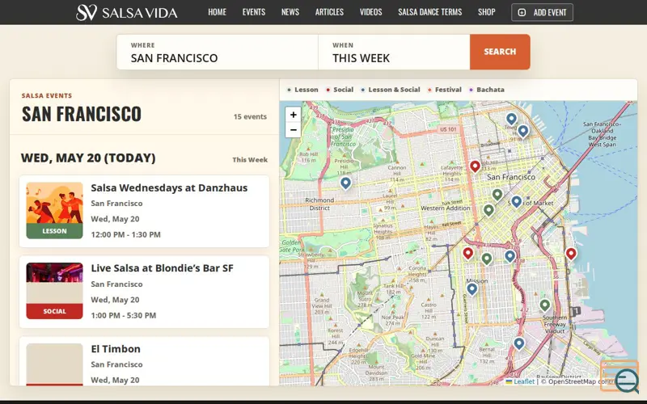Click the northernmost blue marker near Telegraph Hill
This screenshot has width=647, height=404.
coord(511,119)
